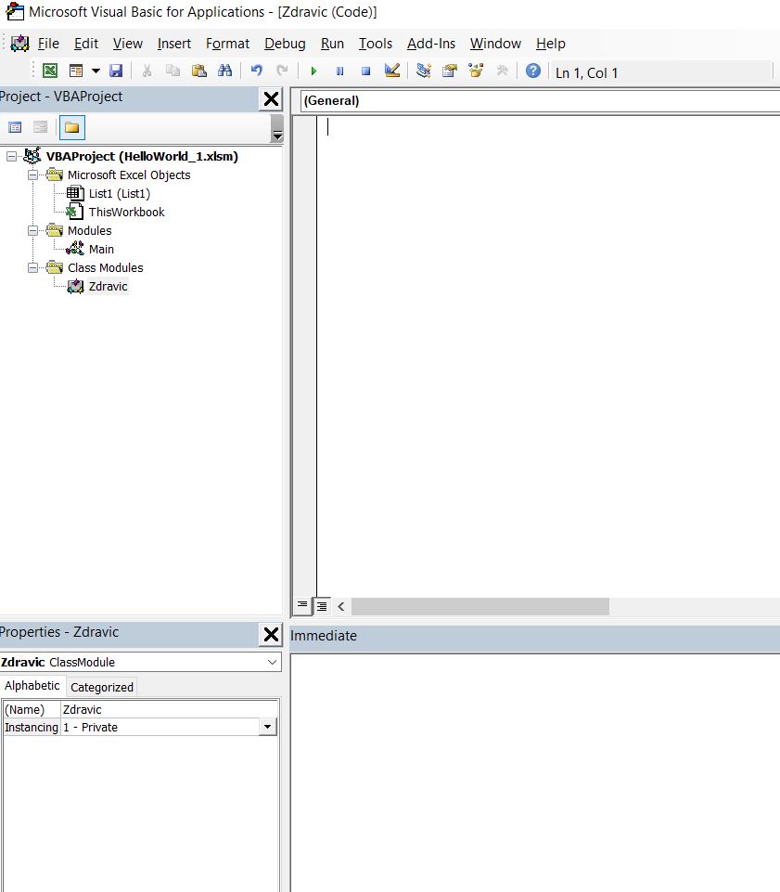
Task: Open the Object Browser icon
Action: click(x=476, y=71)
